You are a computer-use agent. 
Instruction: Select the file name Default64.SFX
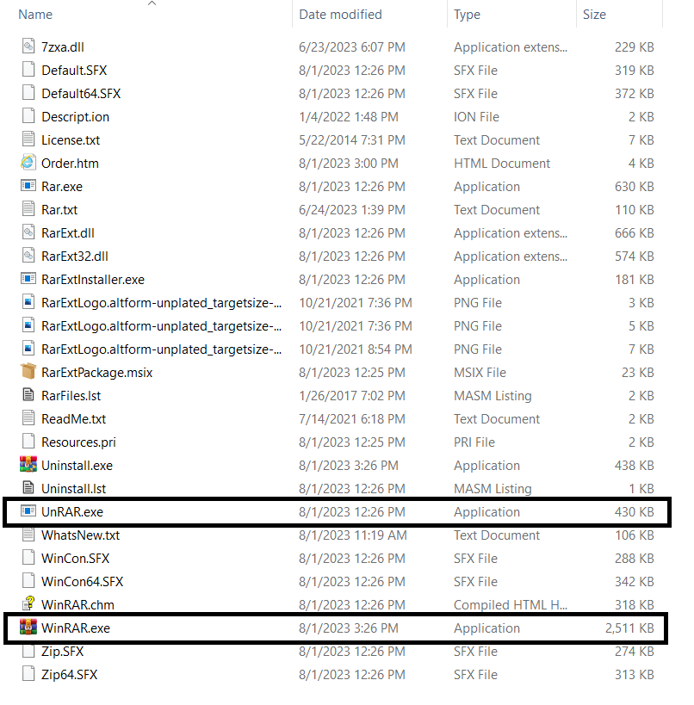(x=81, y=94)
